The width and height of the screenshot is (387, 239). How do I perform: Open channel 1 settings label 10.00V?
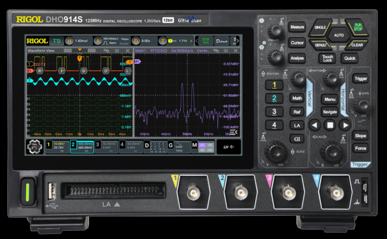click(x=57, y=147)
